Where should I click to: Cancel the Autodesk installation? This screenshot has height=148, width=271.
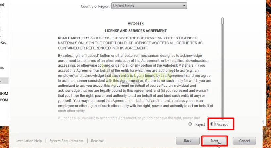pos(244,141)
